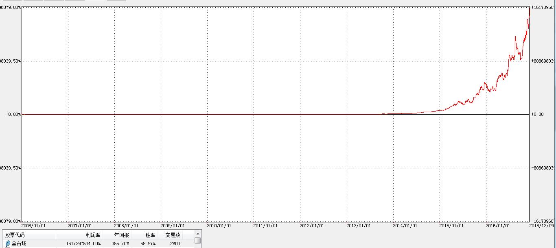Image resolution: width=556 pixels, height=248 pixels.
Task: Click the results table scroll-up arrow
Action: [x=198, y=234]
